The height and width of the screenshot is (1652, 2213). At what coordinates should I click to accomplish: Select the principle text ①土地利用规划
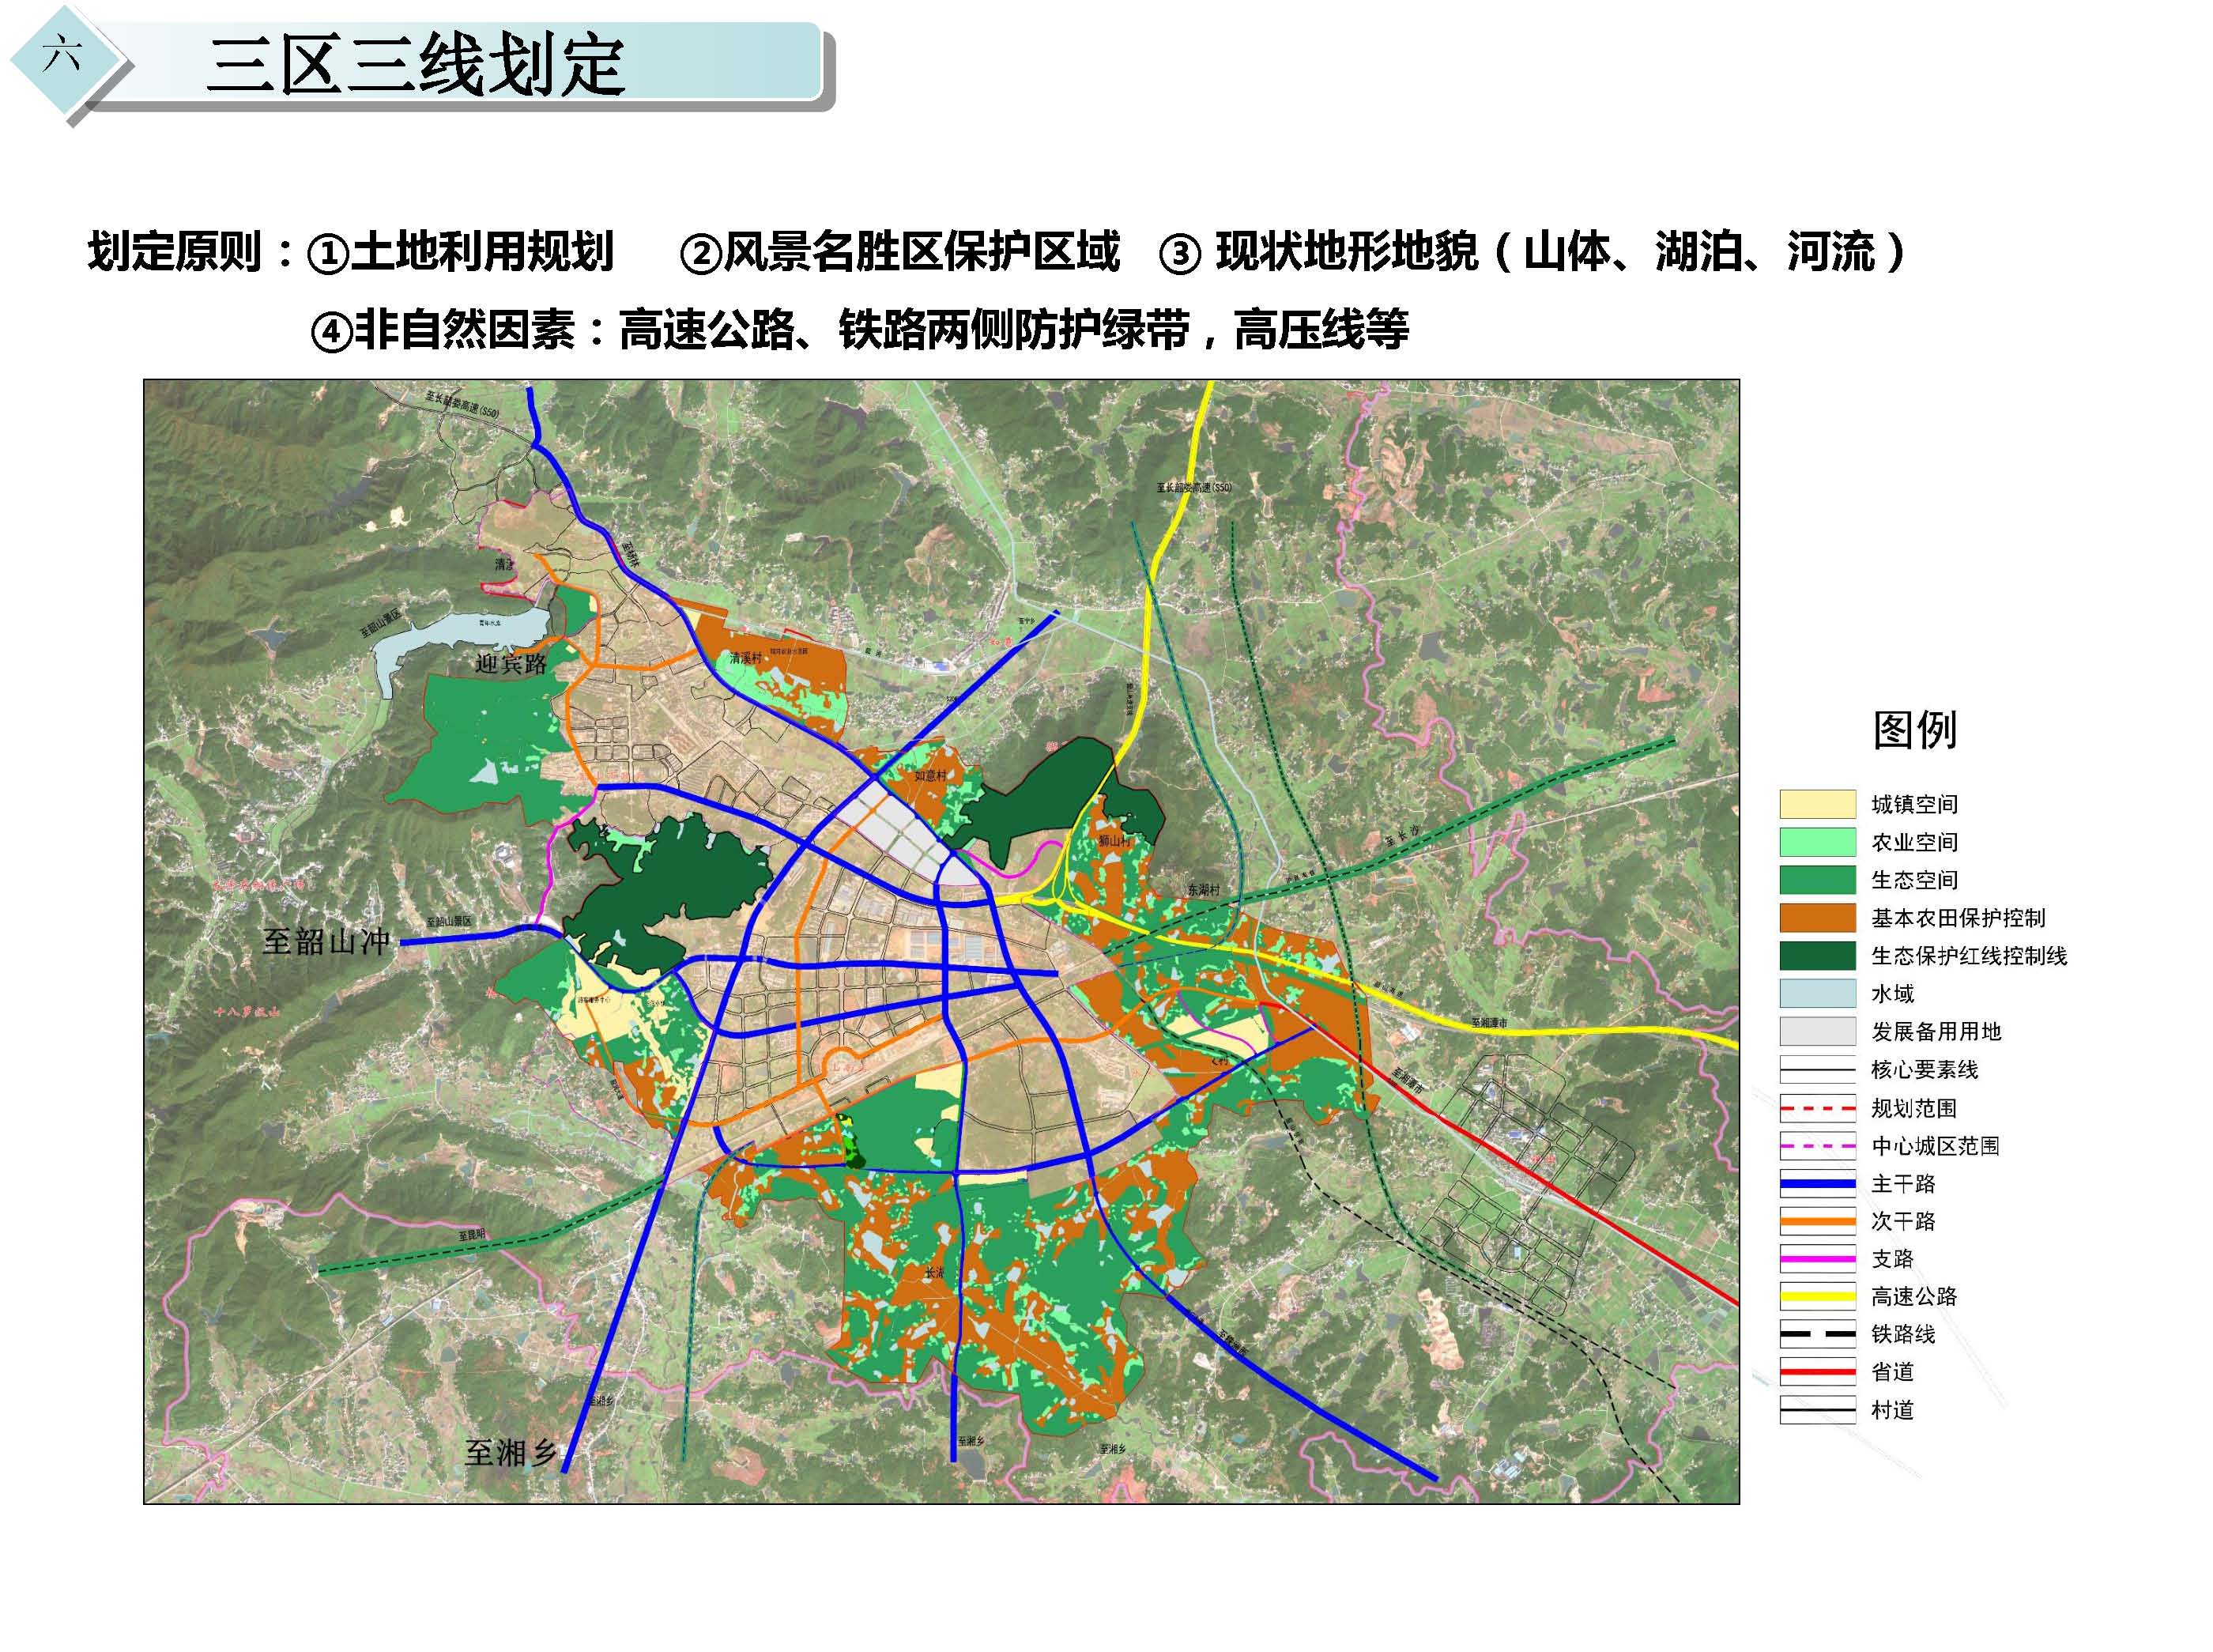[x=459, y=251]
